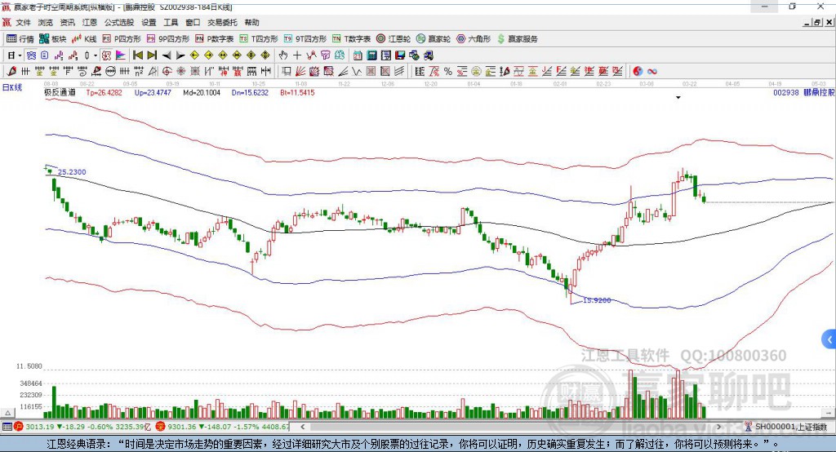This screenshot has height=452, width=836.
Task: Step chart left with black left arrow
Action: point(167,55)
